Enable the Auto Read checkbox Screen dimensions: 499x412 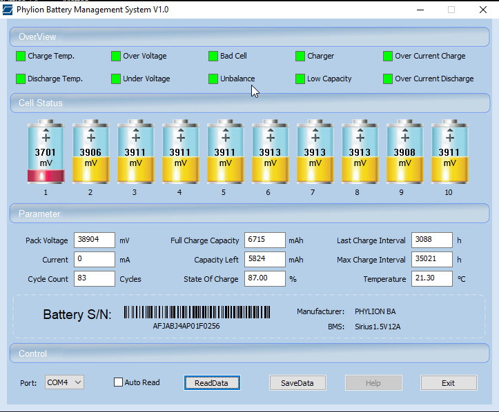pos(118,382)
